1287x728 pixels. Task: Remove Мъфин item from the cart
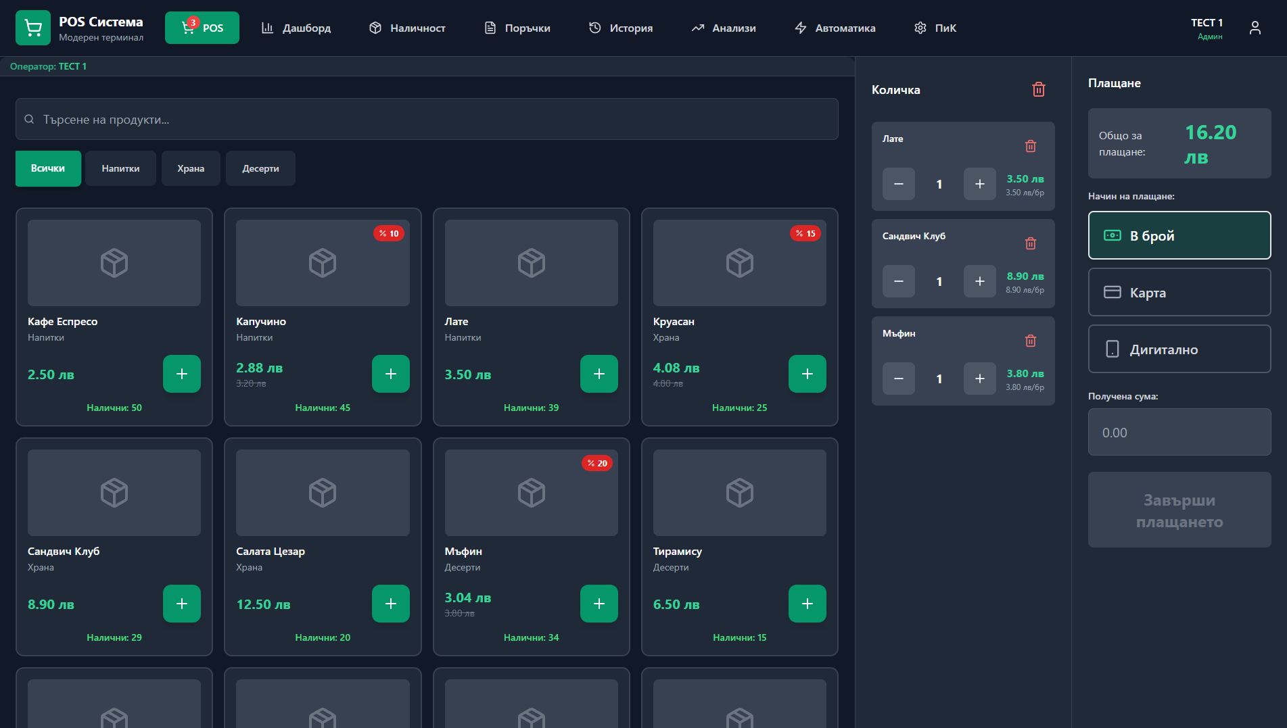(x=1030, y=341)
